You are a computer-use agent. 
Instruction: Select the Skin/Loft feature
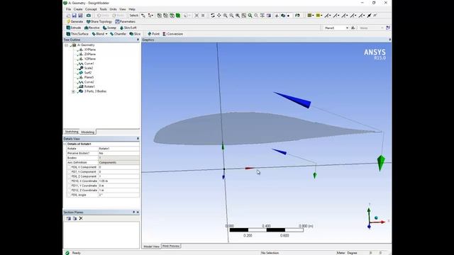[x=128, y=28]
